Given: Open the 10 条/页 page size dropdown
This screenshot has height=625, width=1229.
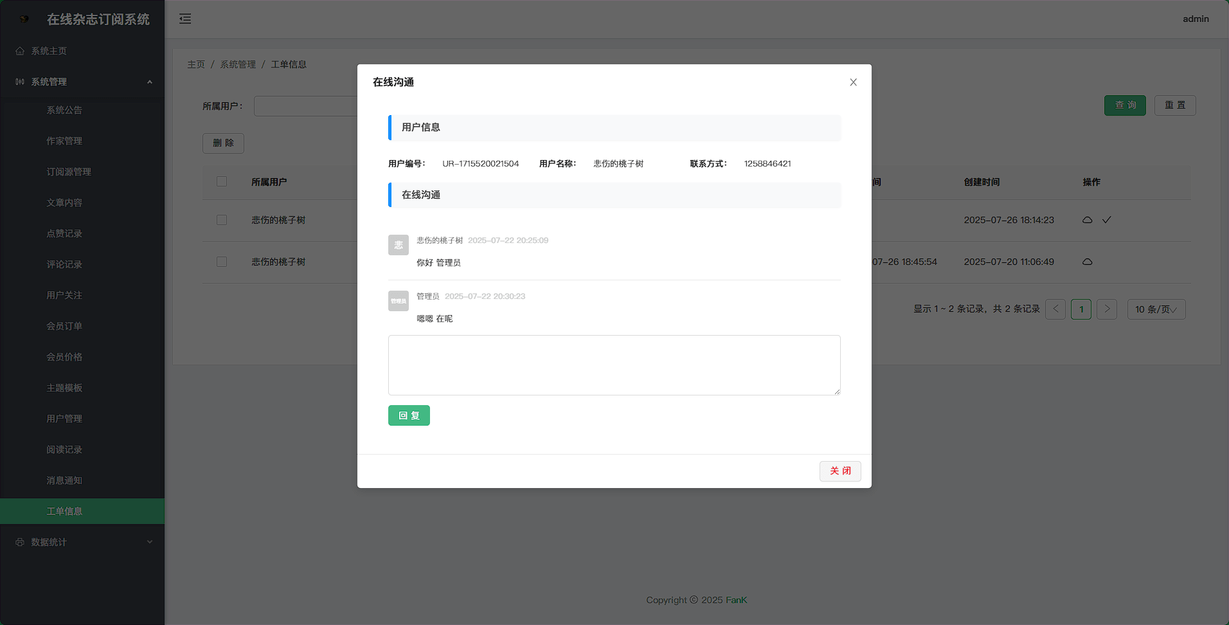Looking at the screenshot, I should (1156, 309).
